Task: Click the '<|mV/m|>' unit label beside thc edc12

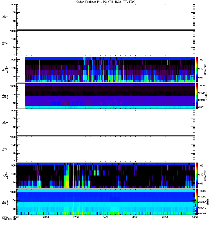Action: pos(205,175)
